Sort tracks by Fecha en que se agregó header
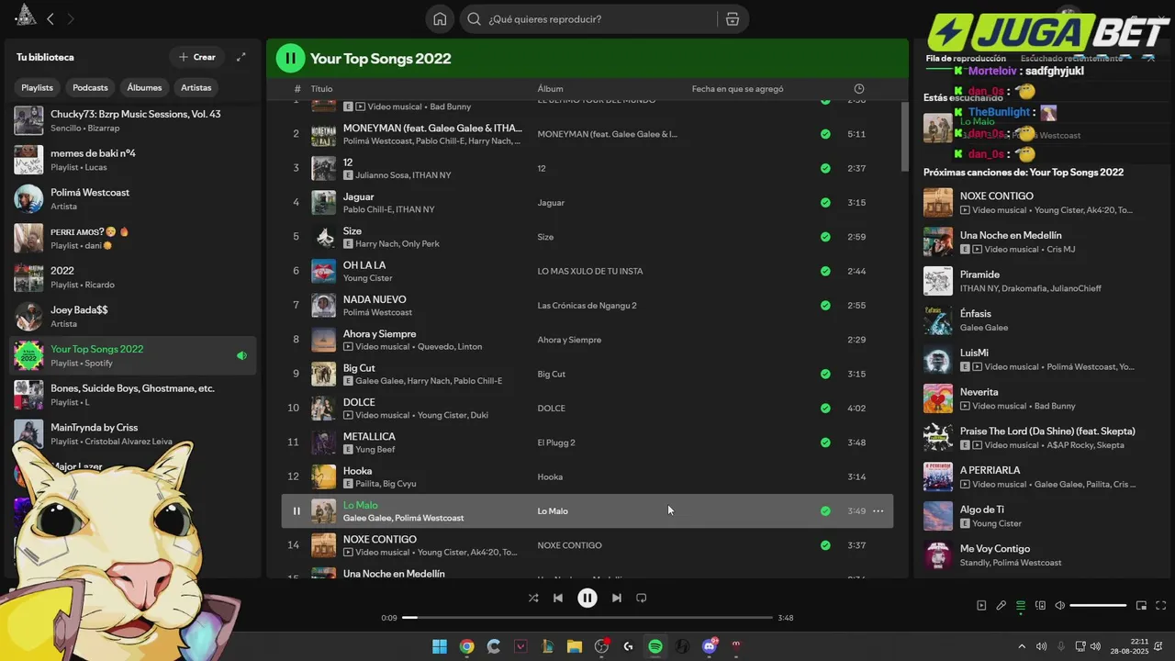 737,89
